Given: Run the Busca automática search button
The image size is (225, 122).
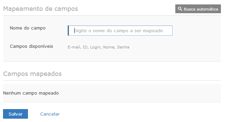Looking at the screenshot, I should point(198,9).
